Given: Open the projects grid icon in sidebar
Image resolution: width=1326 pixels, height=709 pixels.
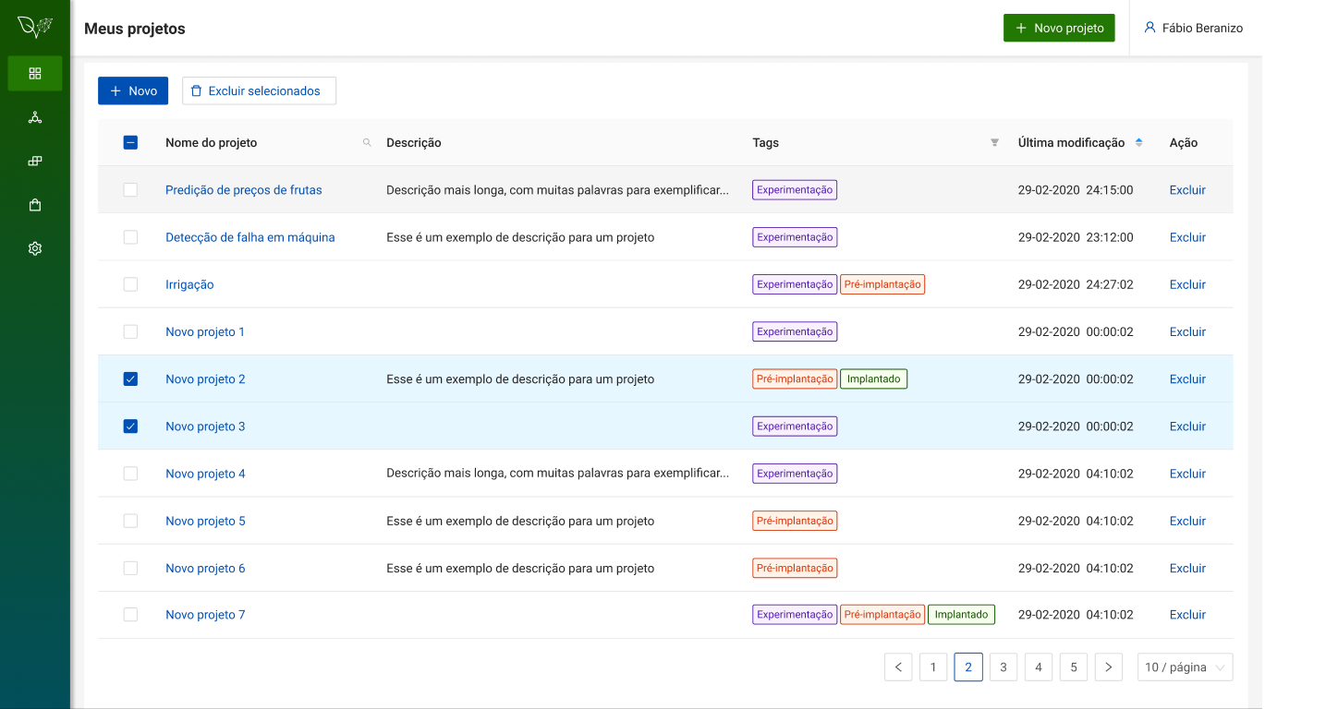Looking at the screenshot, I should click(35, 73).
